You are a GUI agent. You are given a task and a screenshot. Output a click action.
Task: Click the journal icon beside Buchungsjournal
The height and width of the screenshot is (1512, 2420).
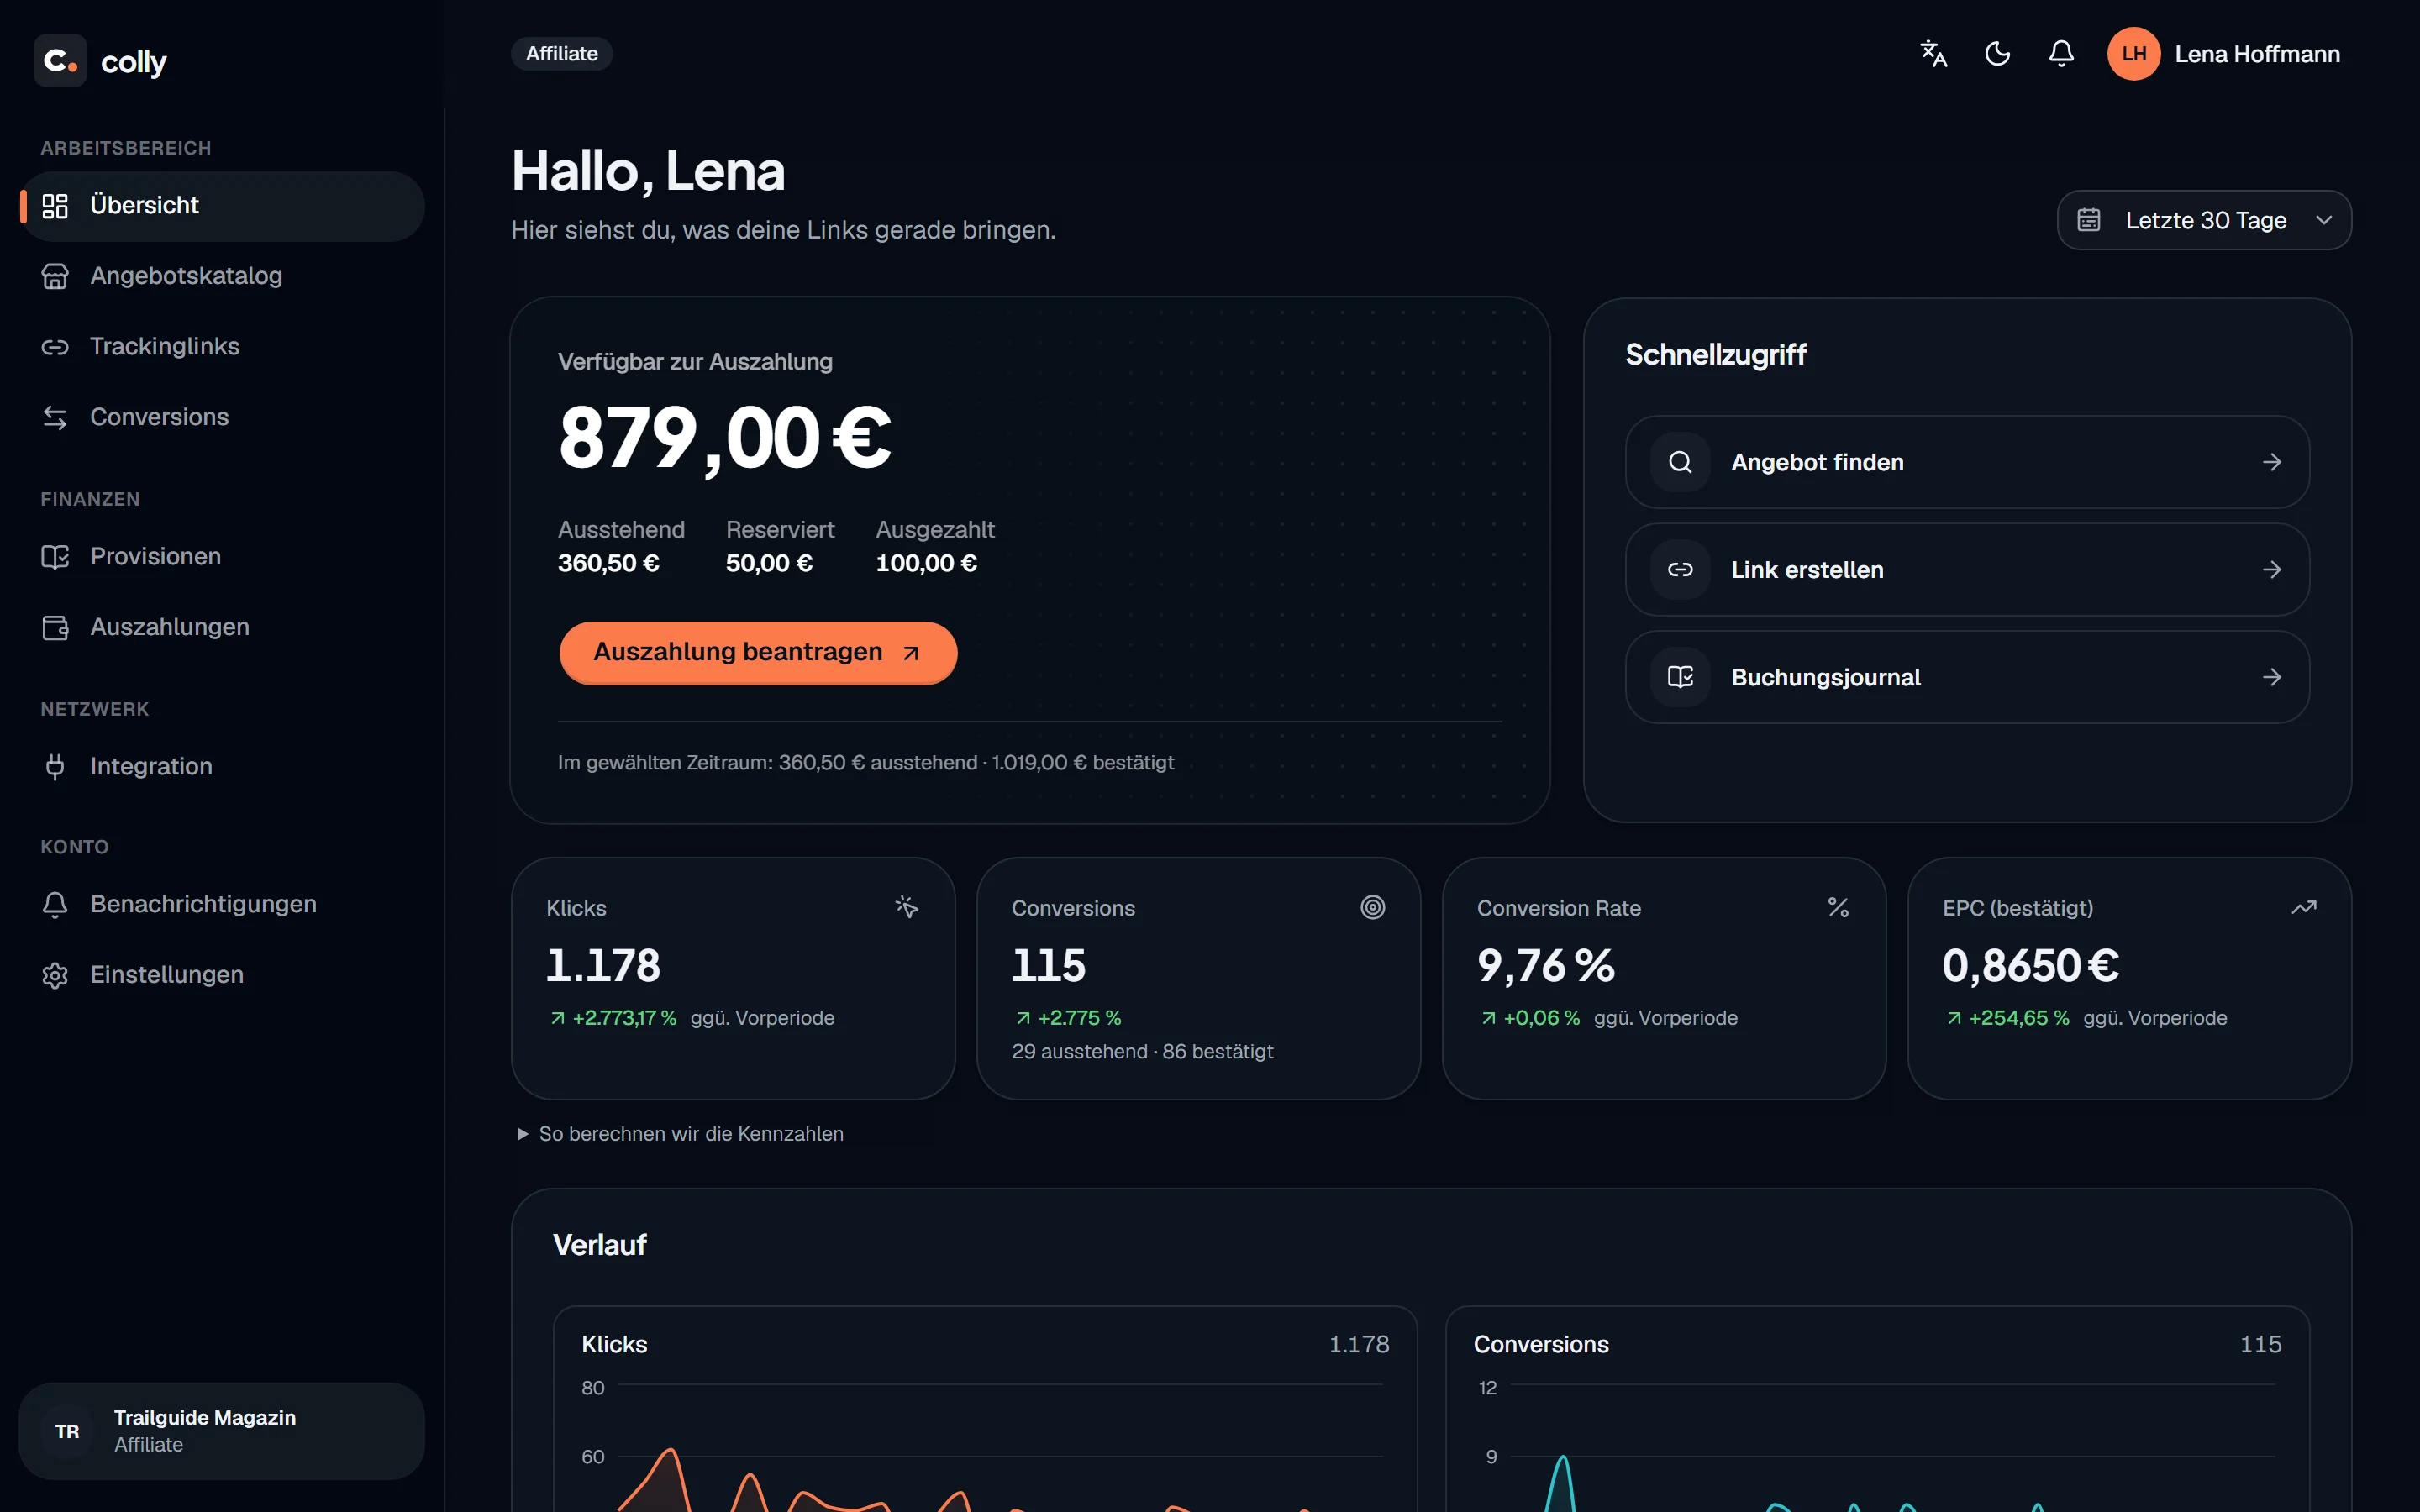click(x=1680, y=677)
